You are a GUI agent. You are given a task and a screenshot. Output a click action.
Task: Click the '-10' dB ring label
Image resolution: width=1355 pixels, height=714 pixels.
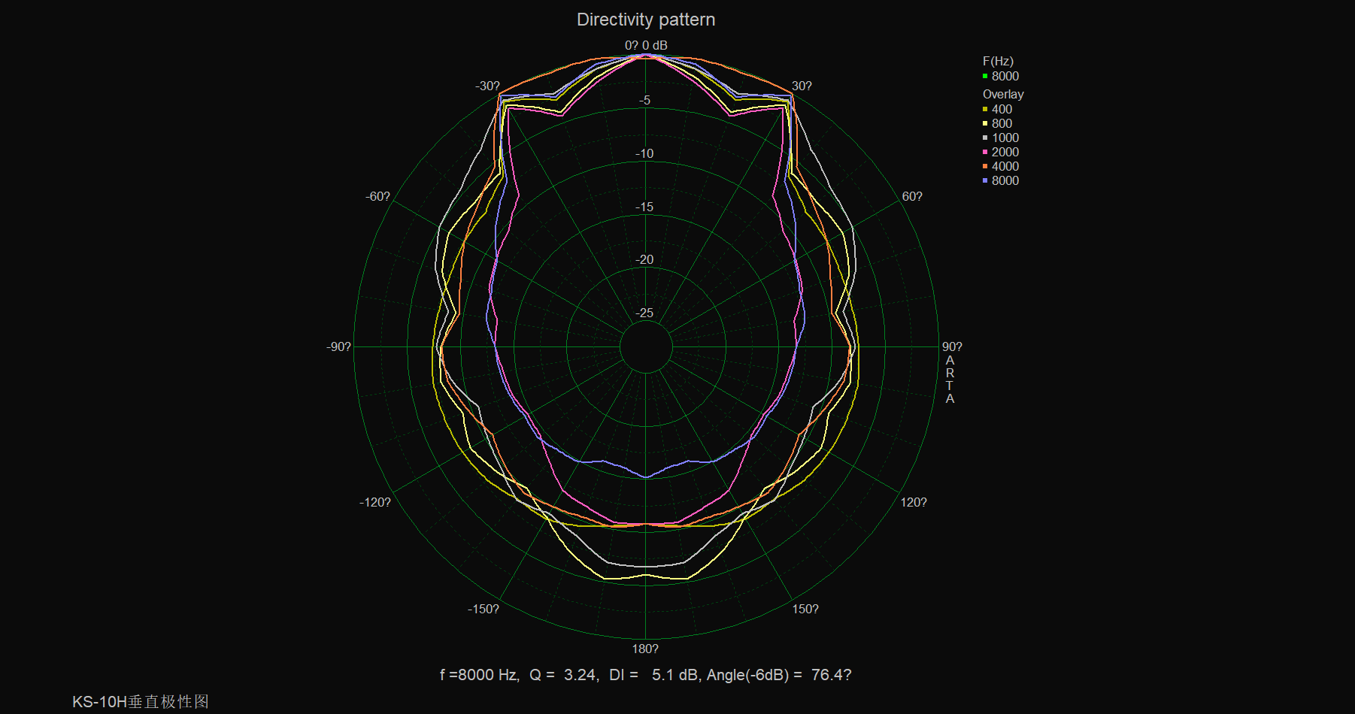(644, 153)
